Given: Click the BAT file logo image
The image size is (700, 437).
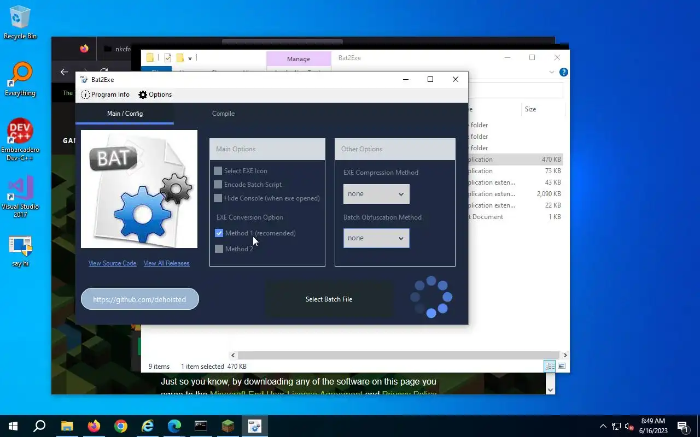Looking at the screenshot, I should (x=139, y=189).
